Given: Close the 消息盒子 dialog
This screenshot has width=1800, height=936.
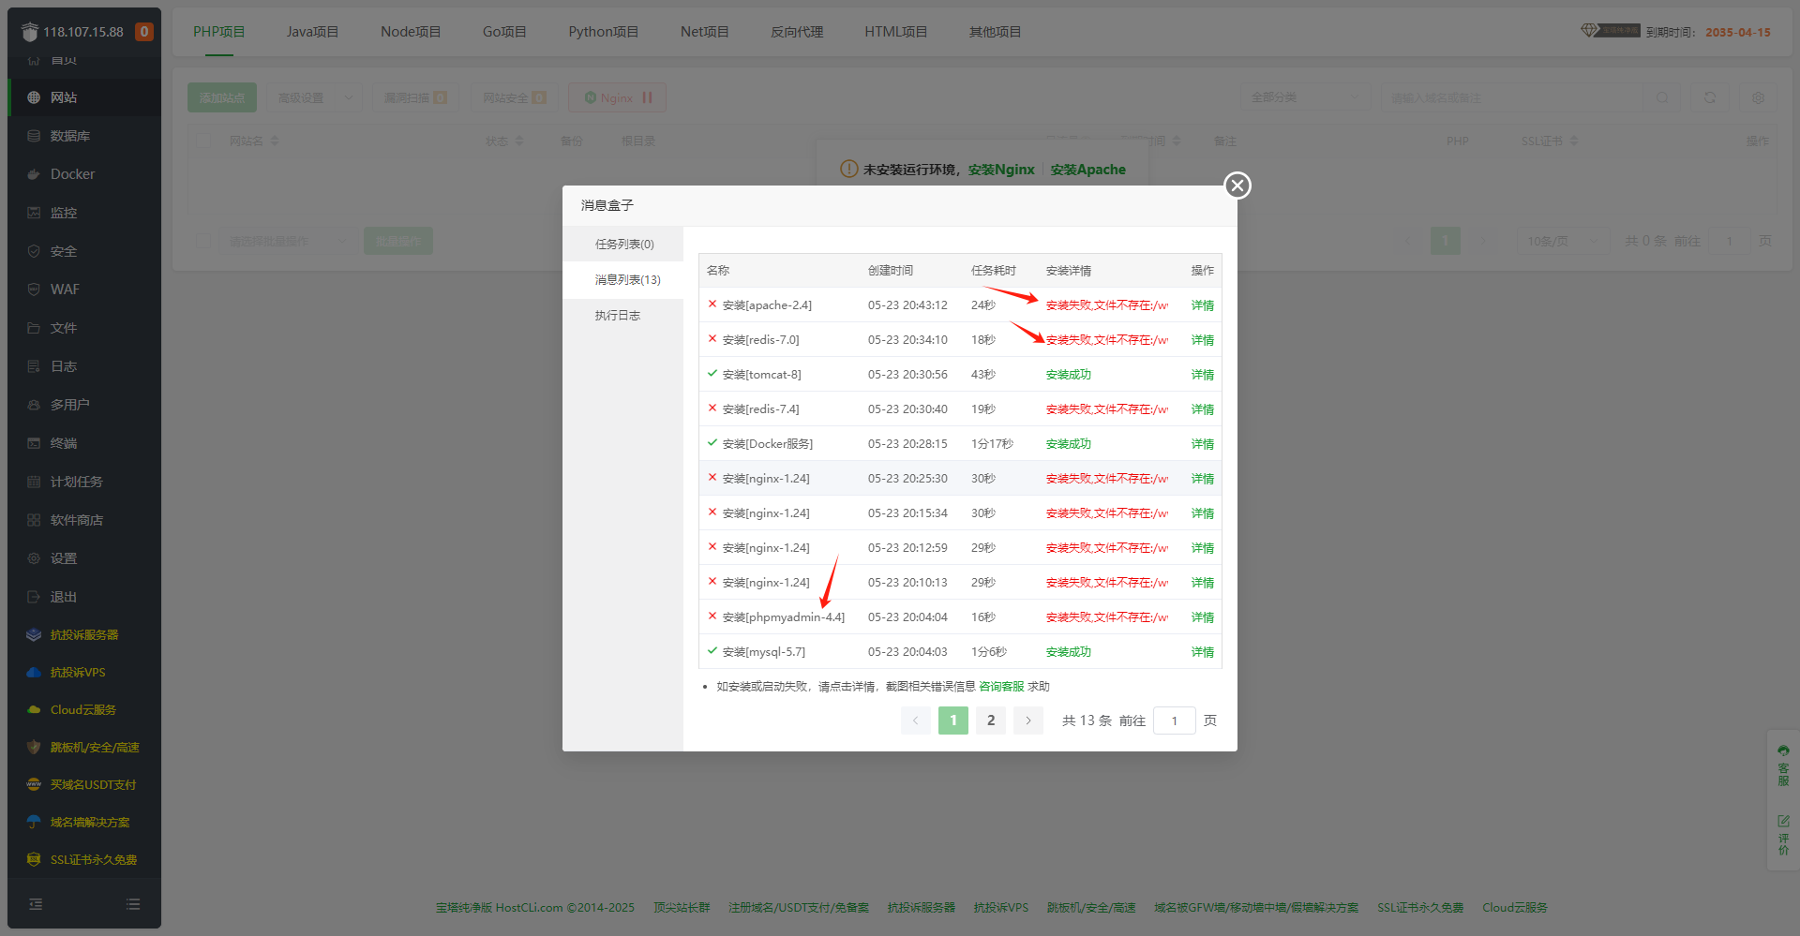Looking at the screenshot, I should tap(1237, 186).
